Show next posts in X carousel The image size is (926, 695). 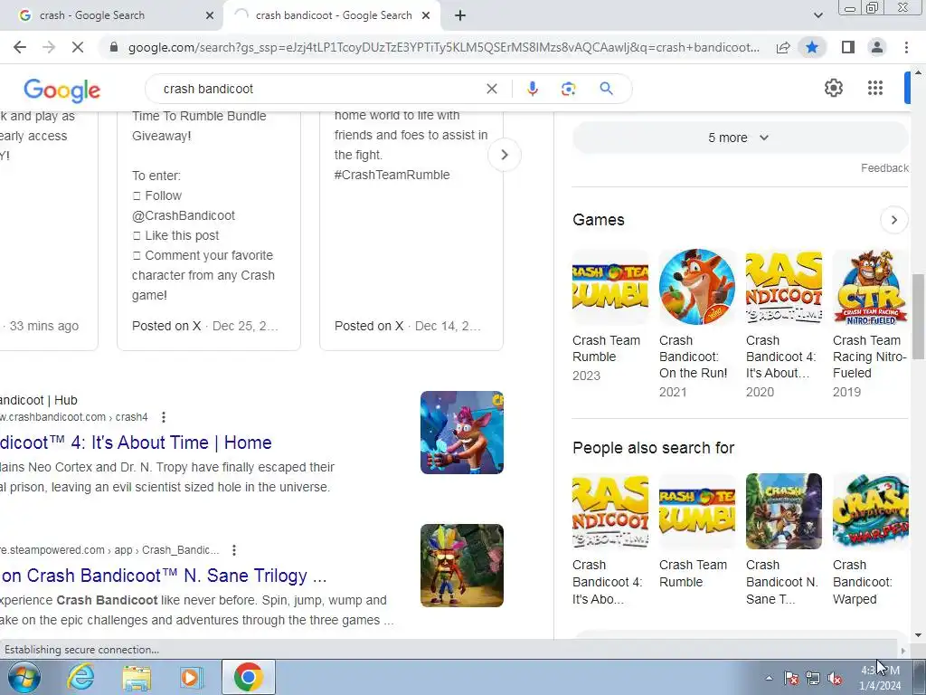[505, 155]
